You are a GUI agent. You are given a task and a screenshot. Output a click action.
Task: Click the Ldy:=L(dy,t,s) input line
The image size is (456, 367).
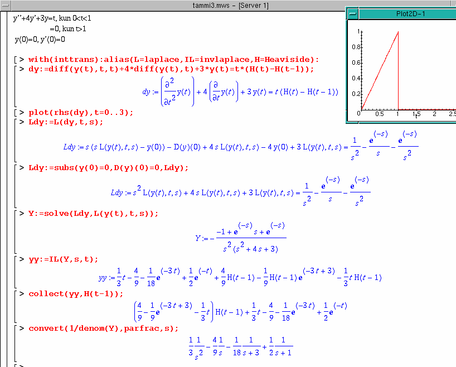66,122
